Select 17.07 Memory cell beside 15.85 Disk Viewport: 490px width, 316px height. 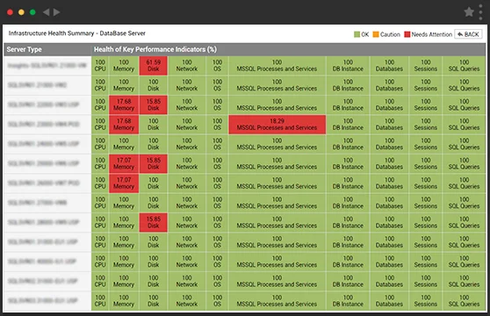tap(124, 163)
